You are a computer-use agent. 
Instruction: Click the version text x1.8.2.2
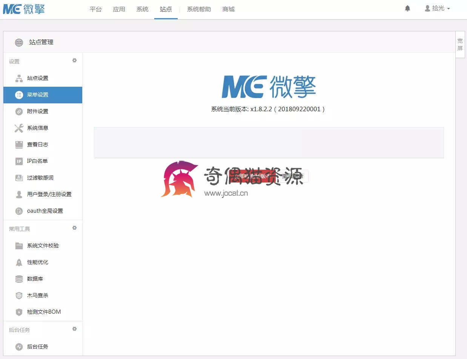tap(261, 109)
